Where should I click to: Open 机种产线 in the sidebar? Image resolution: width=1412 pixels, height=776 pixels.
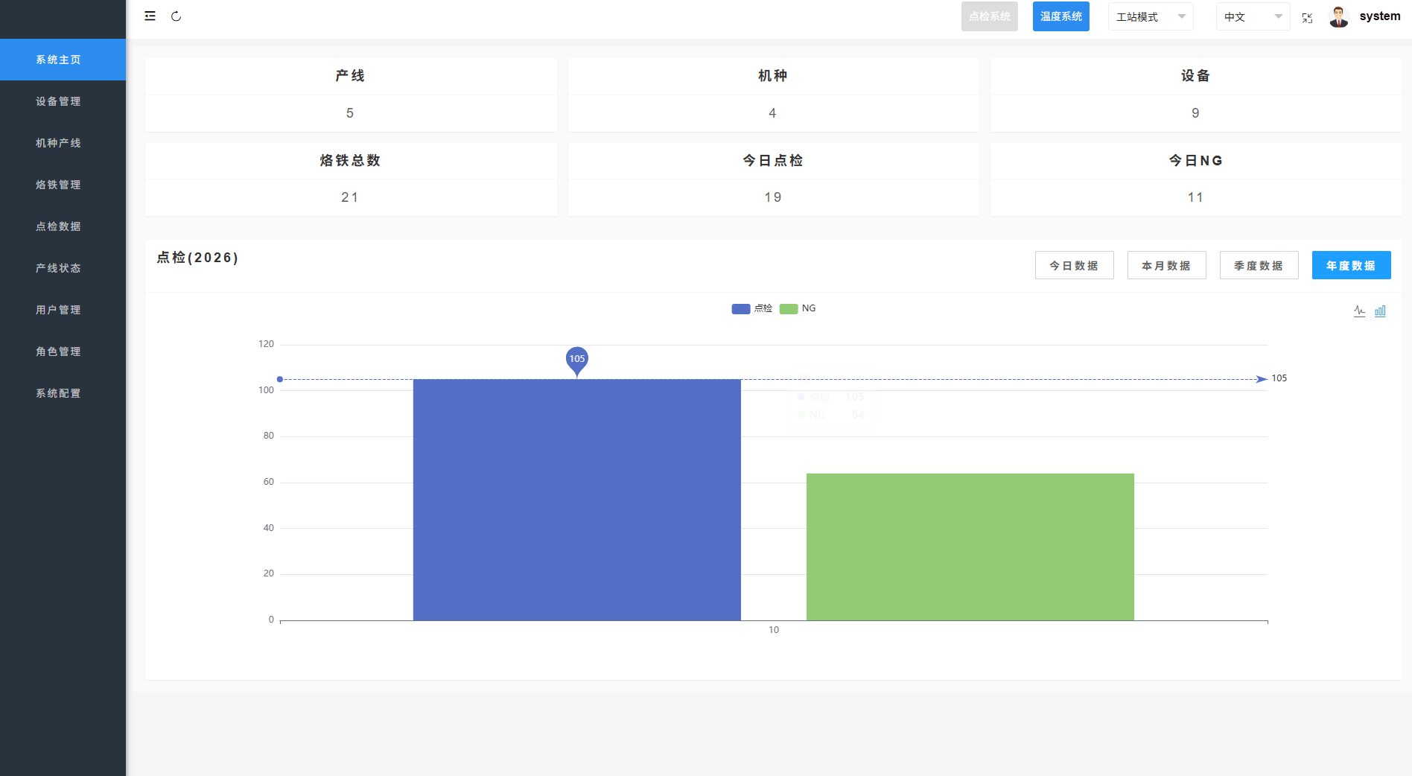tap(63, 143)
